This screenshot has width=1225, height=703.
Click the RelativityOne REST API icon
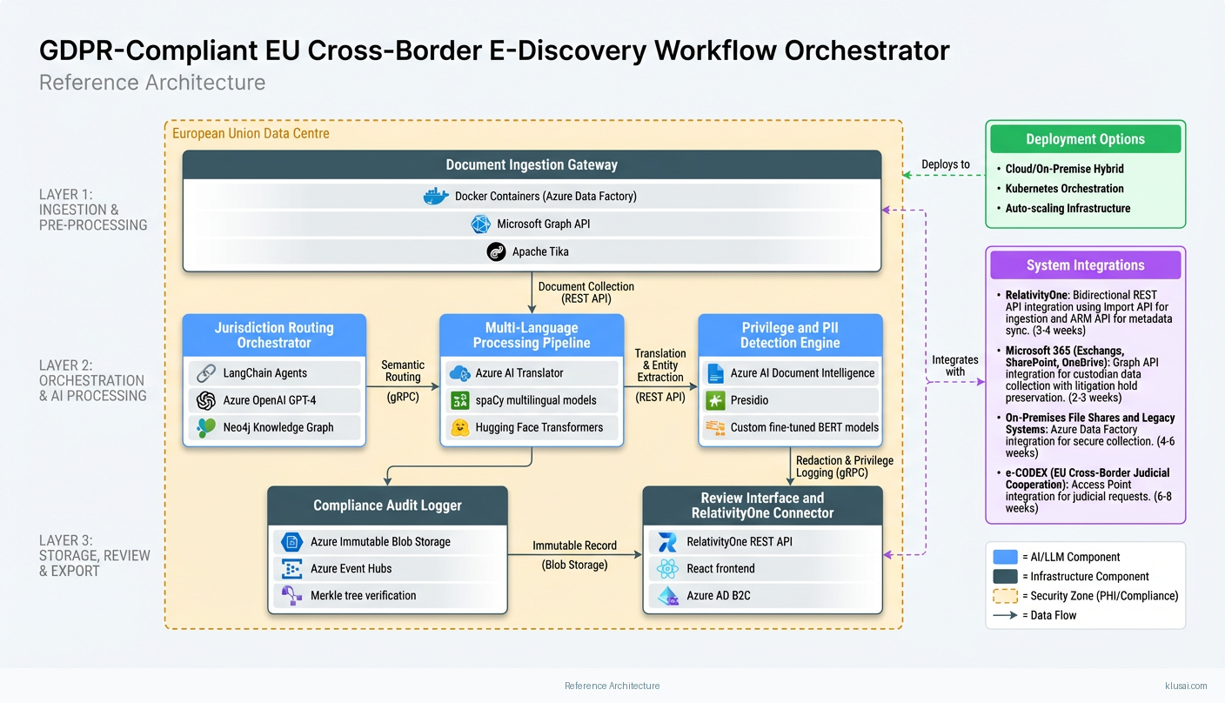tap(668, 541)
